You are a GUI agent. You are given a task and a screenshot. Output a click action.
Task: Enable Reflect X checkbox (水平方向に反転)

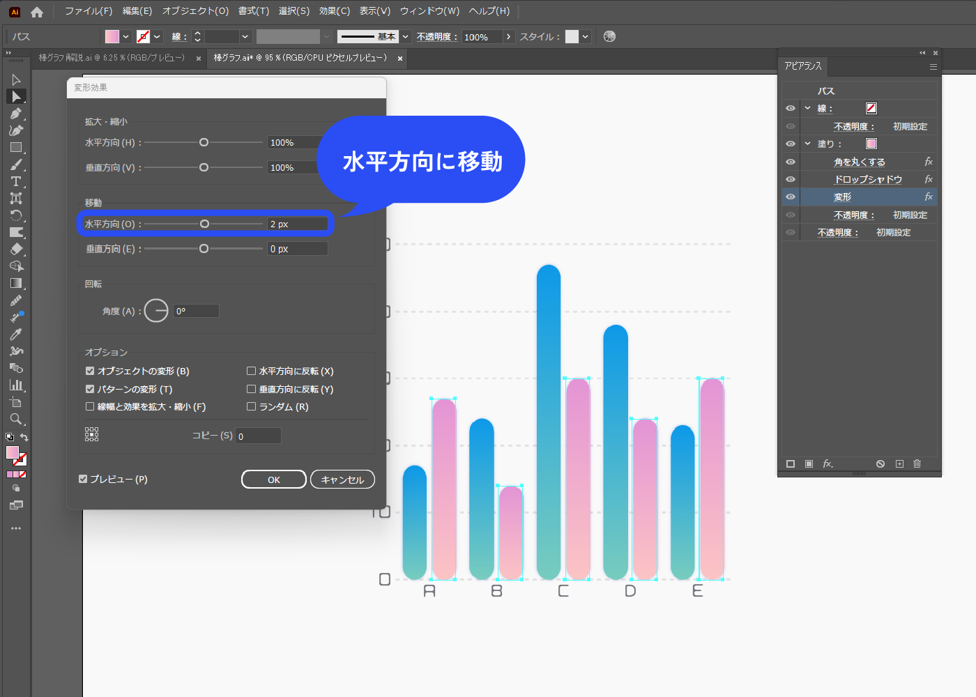[251, 371]
